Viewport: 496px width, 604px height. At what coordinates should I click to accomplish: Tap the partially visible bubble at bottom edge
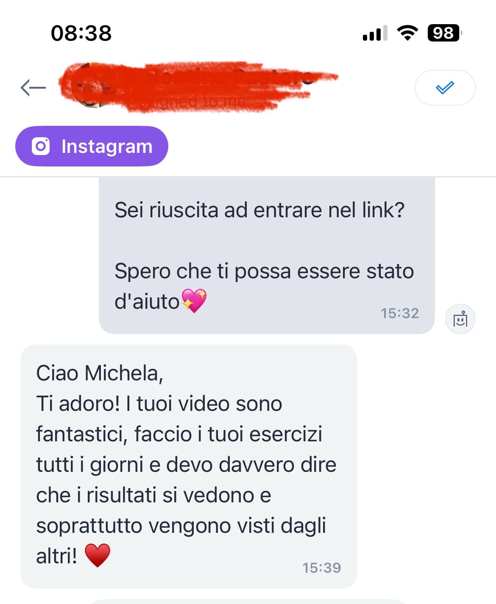tap(248, 601)
